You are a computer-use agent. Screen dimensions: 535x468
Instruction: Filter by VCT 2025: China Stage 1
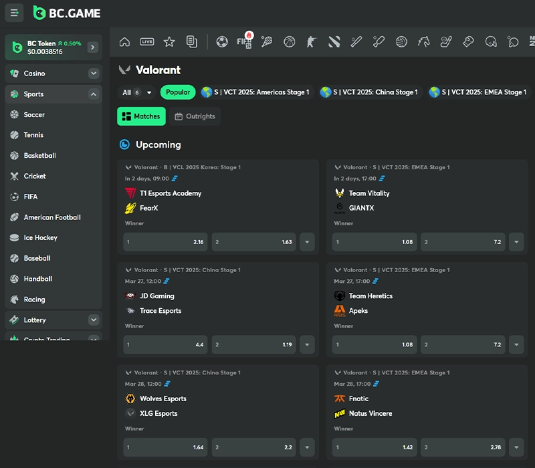(x=370, y=92)
